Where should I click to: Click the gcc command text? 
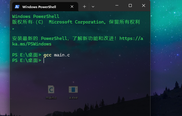[47, 55]
